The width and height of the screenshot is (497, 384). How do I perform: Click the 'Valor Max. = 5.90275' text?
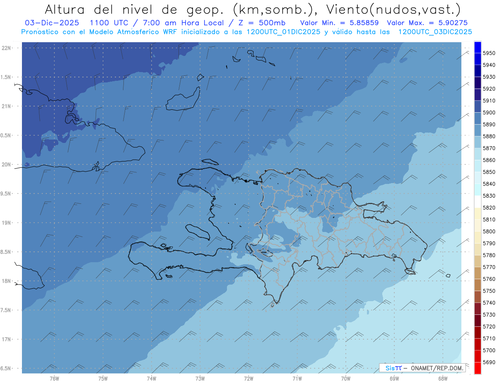427,23
